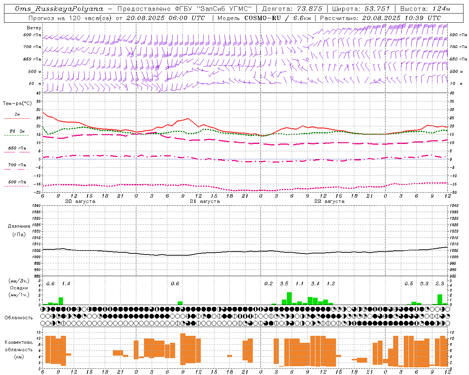Screen dimensions: 469x375
Task: Click the red 2м temperature legend line
Action: point(17,118)
